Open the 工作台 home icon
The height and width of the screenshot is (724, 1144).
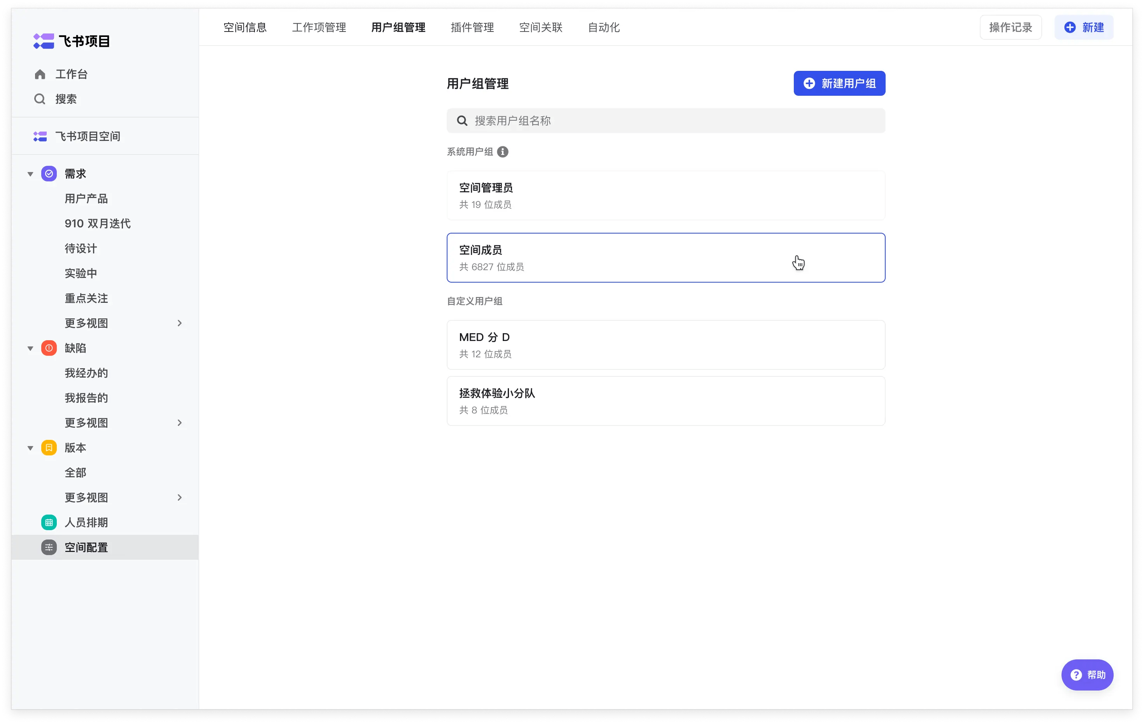(x=40, y=74)
